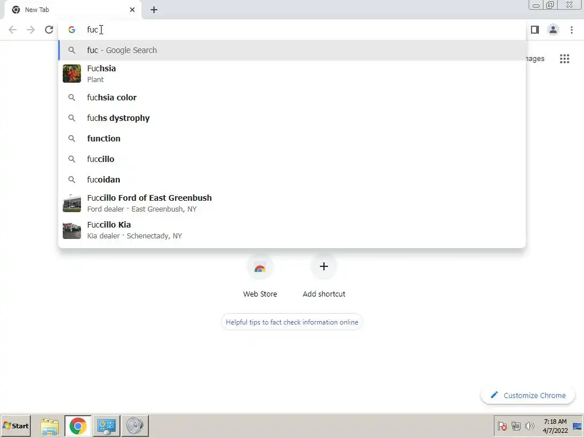Open Chrome three-dot menu

point(571,30)
